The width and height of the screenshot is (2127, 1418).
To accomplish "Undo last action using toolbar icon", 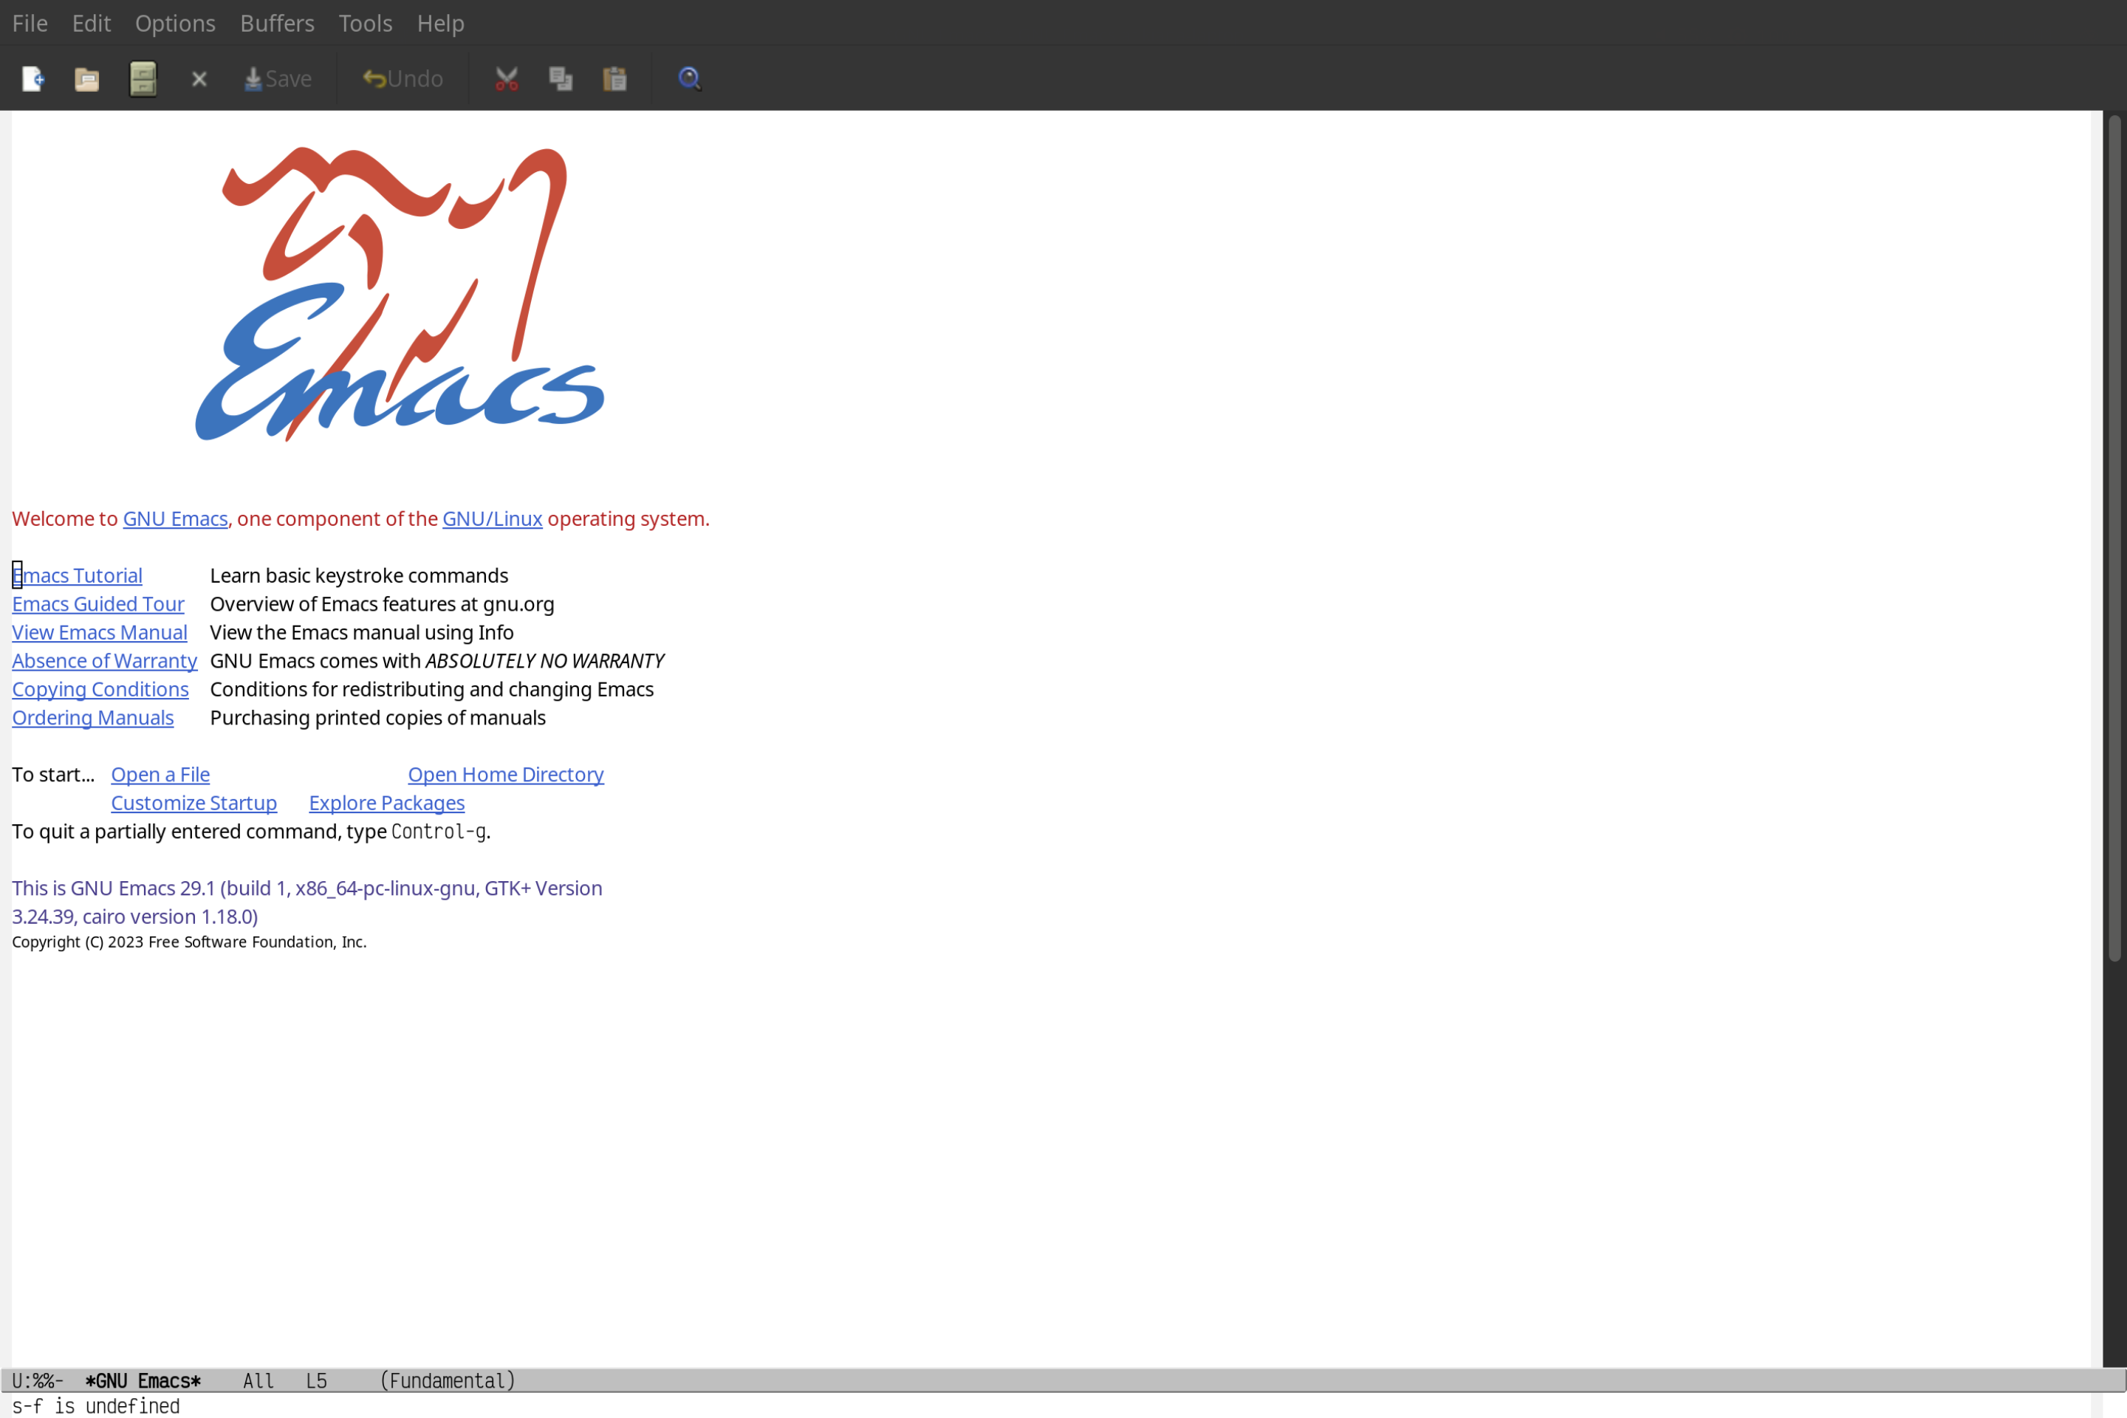I will pos(399,78).
